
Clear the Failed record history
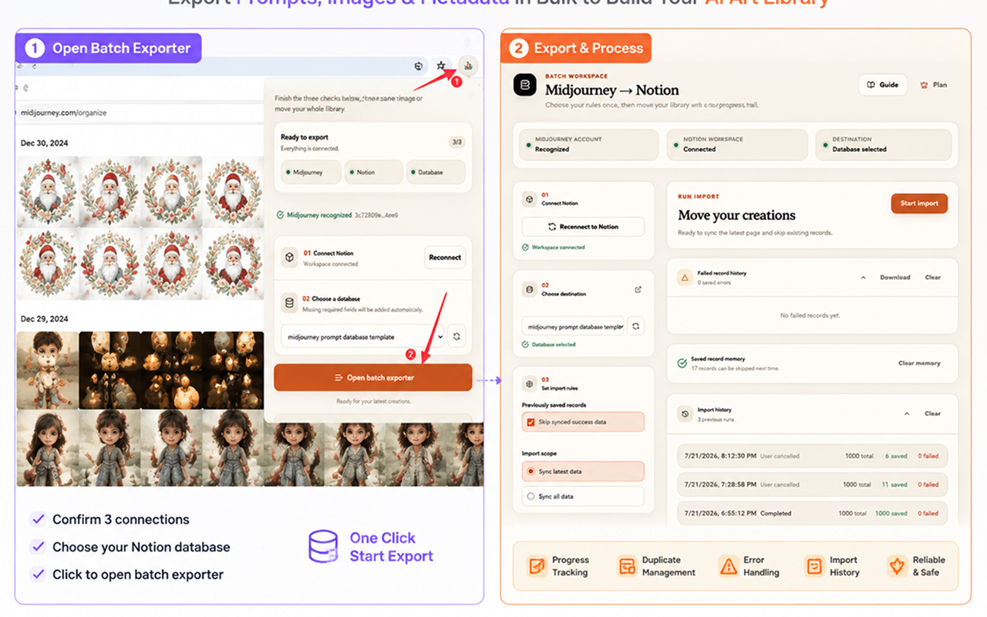[933, 278]
